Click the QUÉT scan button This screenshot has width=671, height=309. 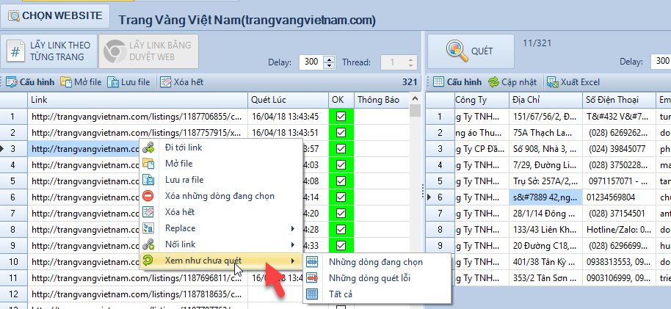click(471, 51)
